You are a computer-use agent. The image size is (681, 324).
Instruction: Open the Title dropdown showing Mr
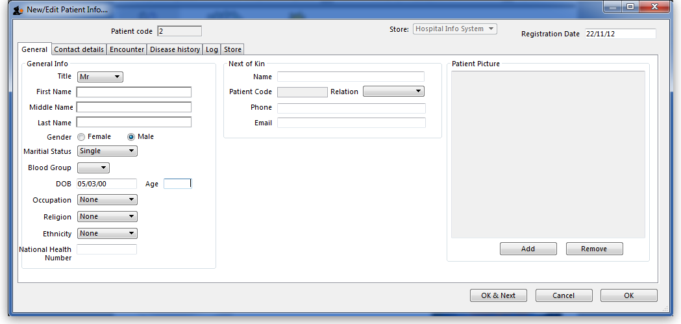coord(100,77)
